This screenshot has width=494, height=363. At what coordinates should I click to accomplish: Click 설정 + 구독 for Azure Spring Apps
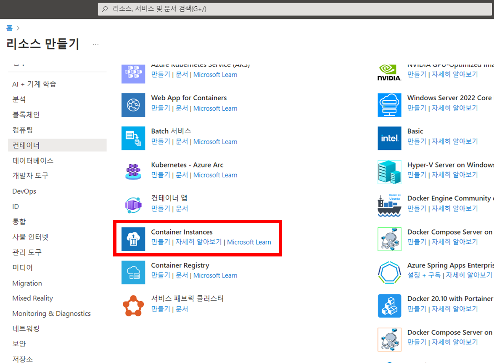424,275
